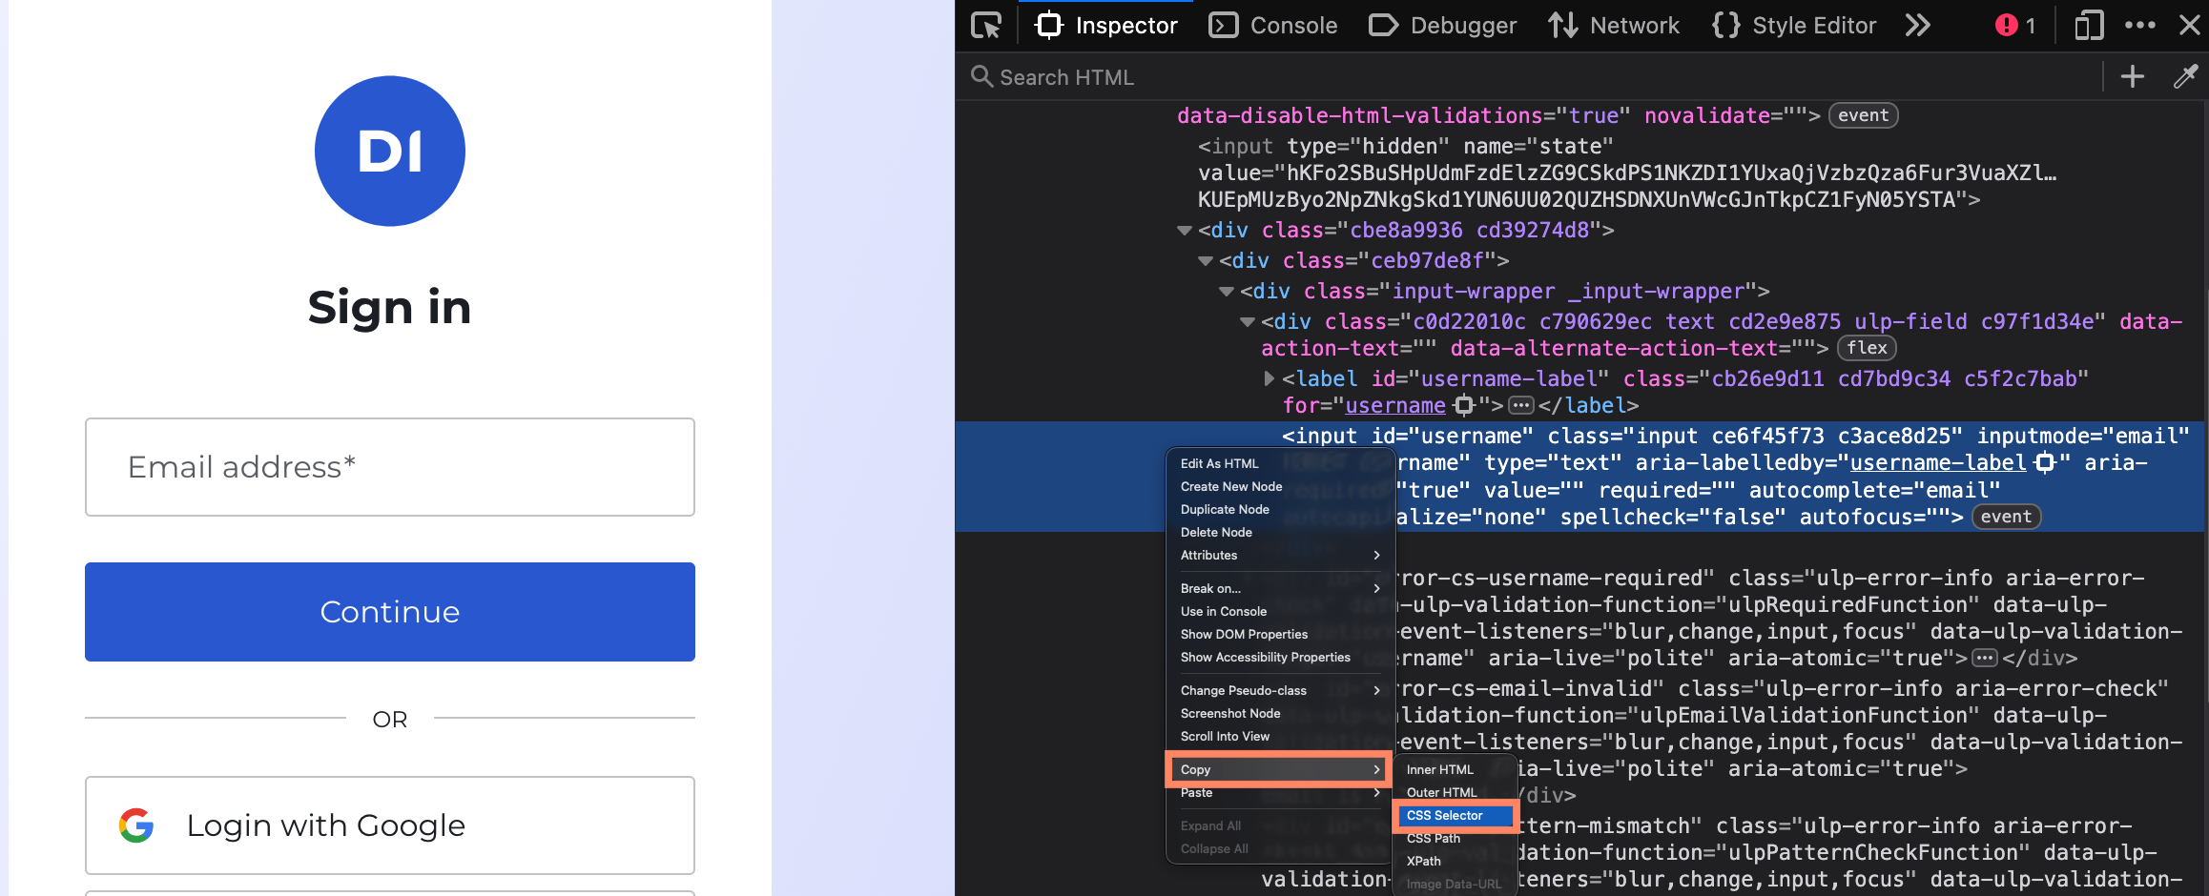Open responsive design mode icon

[2089, 26]
